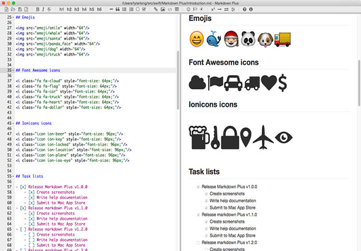Create a new file with toolbar icon
This screenshot has height=251, width=361.
click(6, 9)
